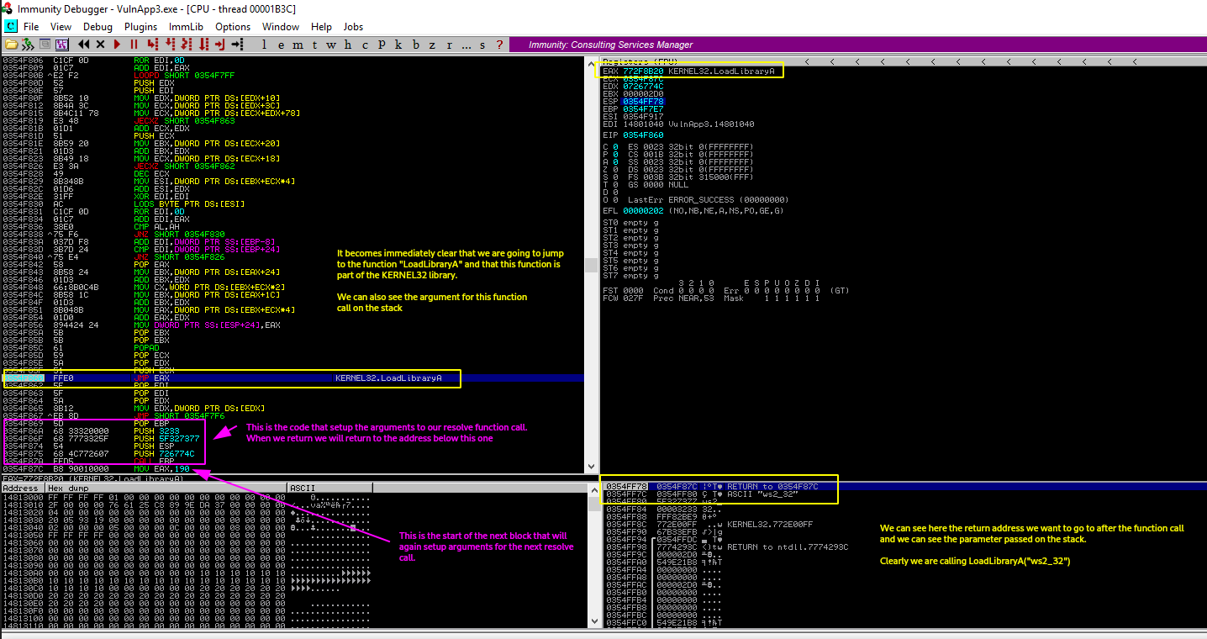Viewport: 1207px width, 639px height.
Task: Show Call stack with the 'k' icon
Action: (x=398, y=45)
